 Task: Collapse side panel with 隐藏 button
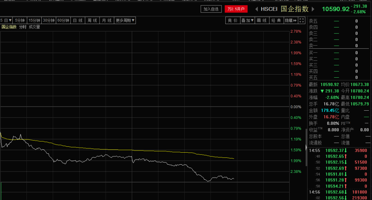click(291, 20)
